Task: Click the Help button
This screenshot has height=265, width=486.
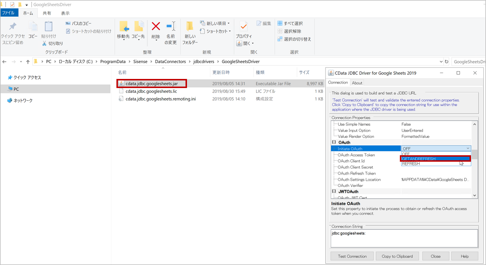Action: click(465, 256)
